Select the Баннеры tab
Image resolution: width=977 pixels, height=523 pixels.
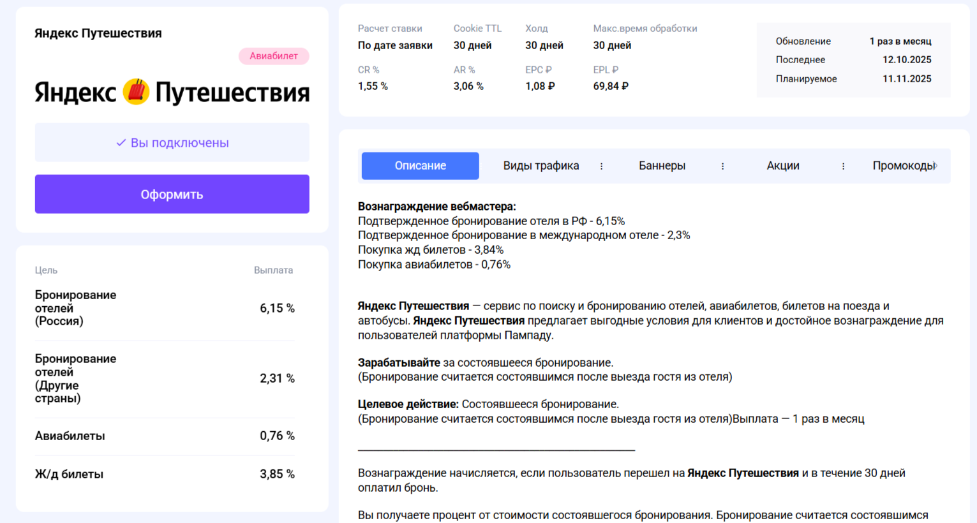click(662, 166)
